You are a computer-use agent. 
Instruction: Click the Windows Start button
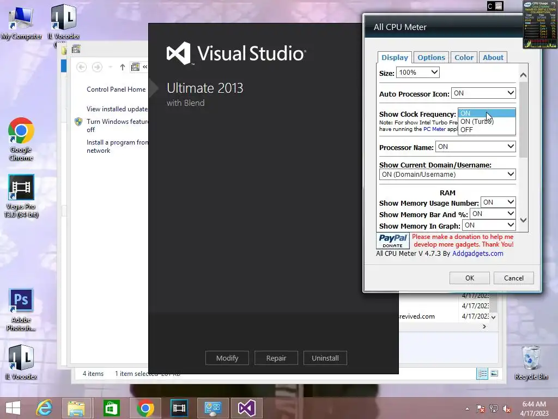coord(13,408)
